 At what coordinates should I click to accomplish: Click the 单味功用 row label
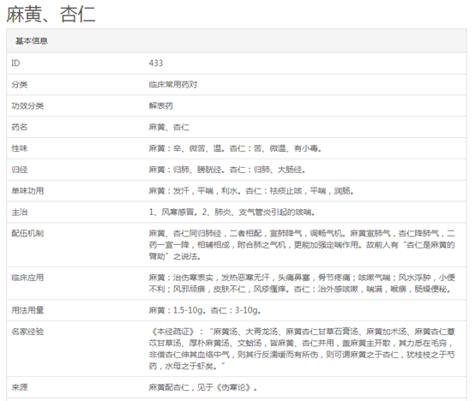(27, 191)
